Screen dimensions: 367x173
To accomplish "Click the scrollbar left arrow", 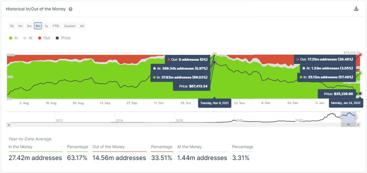I will [x=9, y=125].
